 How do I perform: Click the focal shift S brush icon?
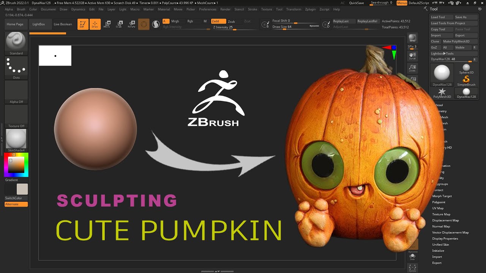(266, 24)
